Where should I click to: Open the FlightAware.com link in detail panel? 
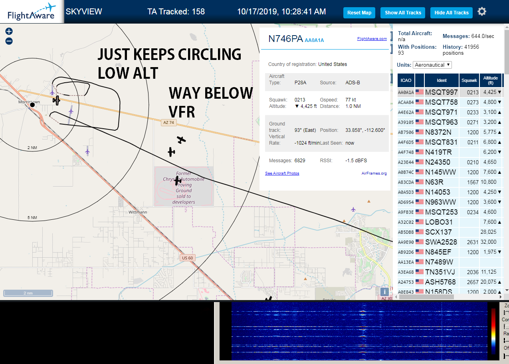372,39
